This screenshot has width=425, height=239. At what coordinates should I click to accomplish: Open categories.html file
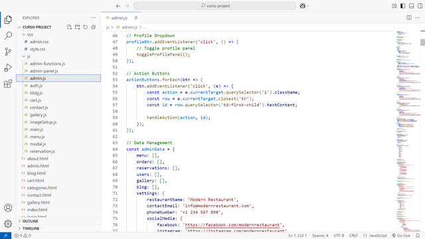pyautogui.click(x=42, y=188)
